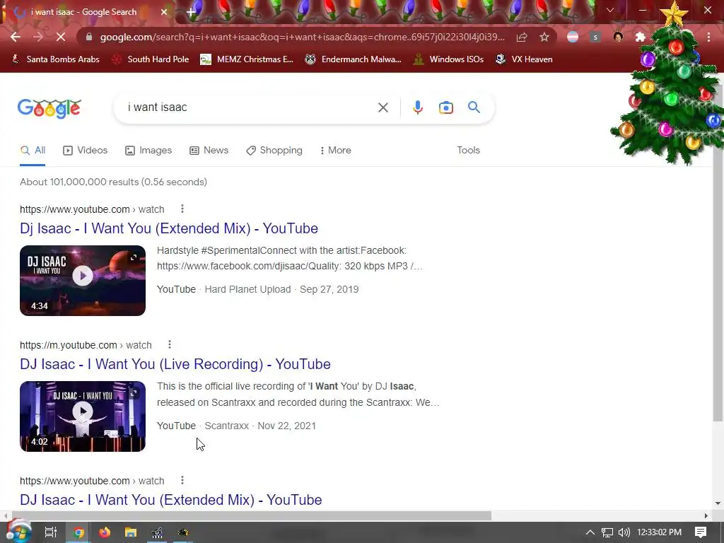The height and width of the screenshot is (543, 724).
Task: Show hidden system tray icons
Action: [x=590, y=532]
